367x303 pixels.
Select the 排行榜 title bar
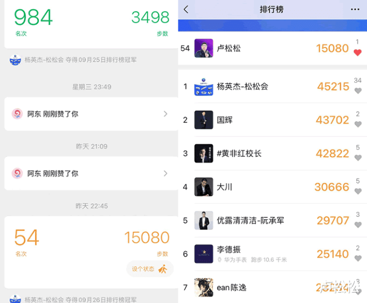click(272, 10)
